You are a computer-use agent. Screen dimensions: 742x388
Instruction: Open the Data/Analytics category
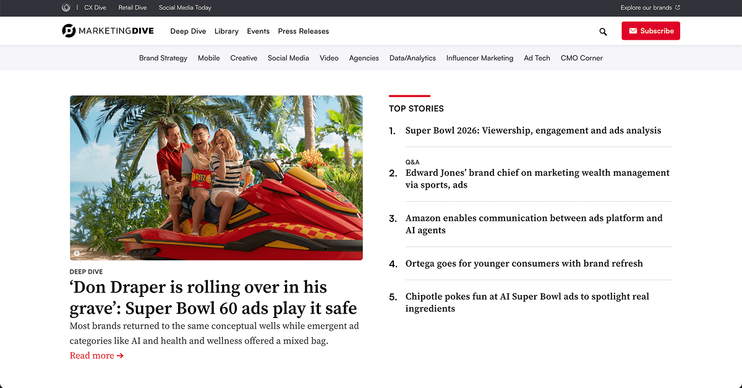click(x=412, y=58)
